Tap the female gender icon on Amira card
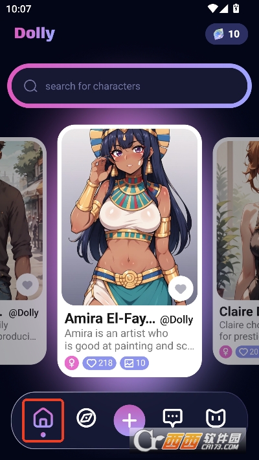 click(72, 363)
